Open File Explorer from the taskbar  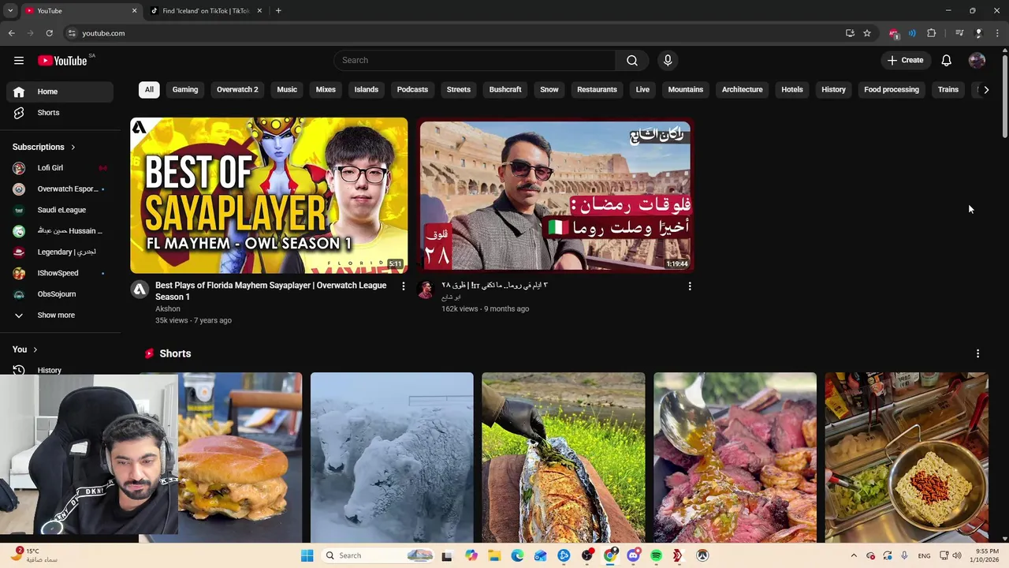[494, 555]
